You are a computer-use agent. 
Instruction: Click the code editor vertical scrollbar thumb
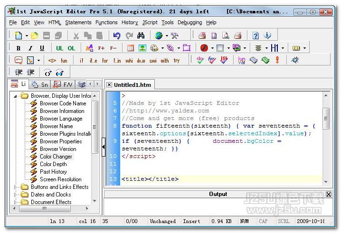pos(326,119)
